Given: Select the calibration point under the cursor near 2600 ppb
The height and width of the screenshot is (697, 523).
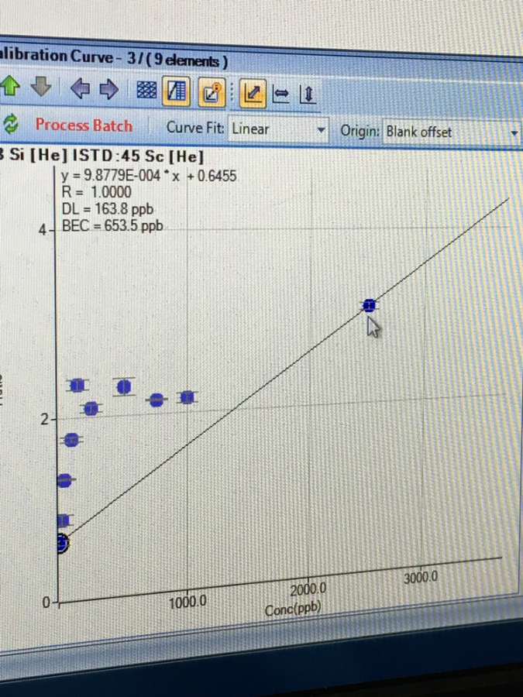Looking at the screenshot, I should (x=369, y=305).
